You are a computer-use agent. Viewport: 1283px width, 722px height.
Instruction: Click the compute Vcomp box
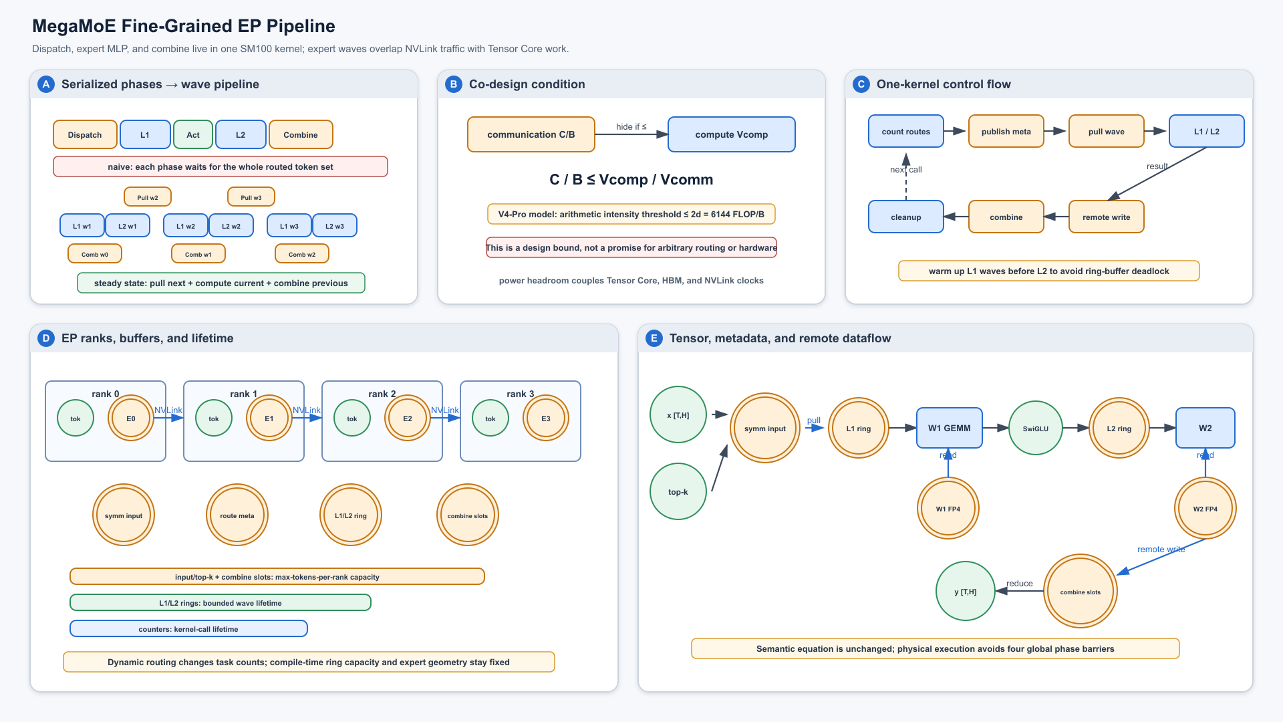point(732,134)
